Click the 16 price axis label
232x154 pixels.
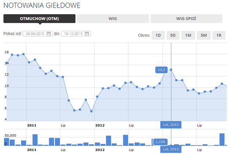7,52
